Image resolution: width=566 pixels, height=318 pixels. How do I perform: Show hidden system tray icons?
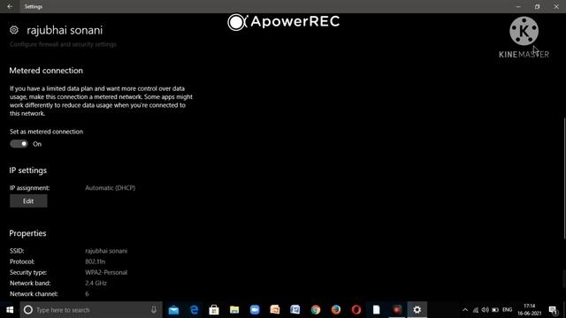click(465, 310)
